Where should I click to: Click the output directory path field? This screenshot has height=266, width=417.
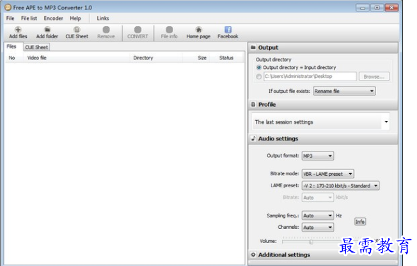310,76
